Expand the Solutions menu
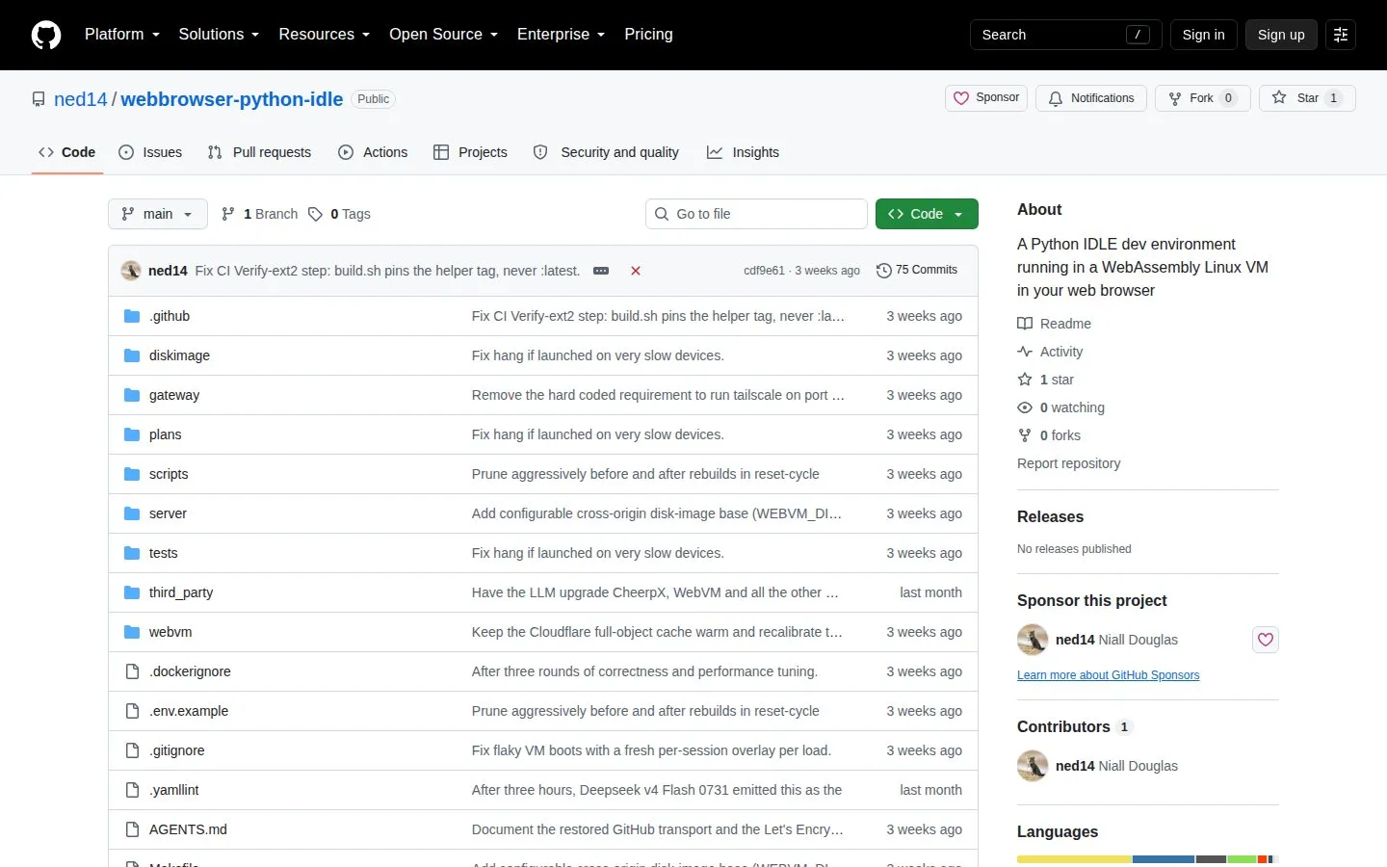The image size is (1387, 867). [219, 35]
